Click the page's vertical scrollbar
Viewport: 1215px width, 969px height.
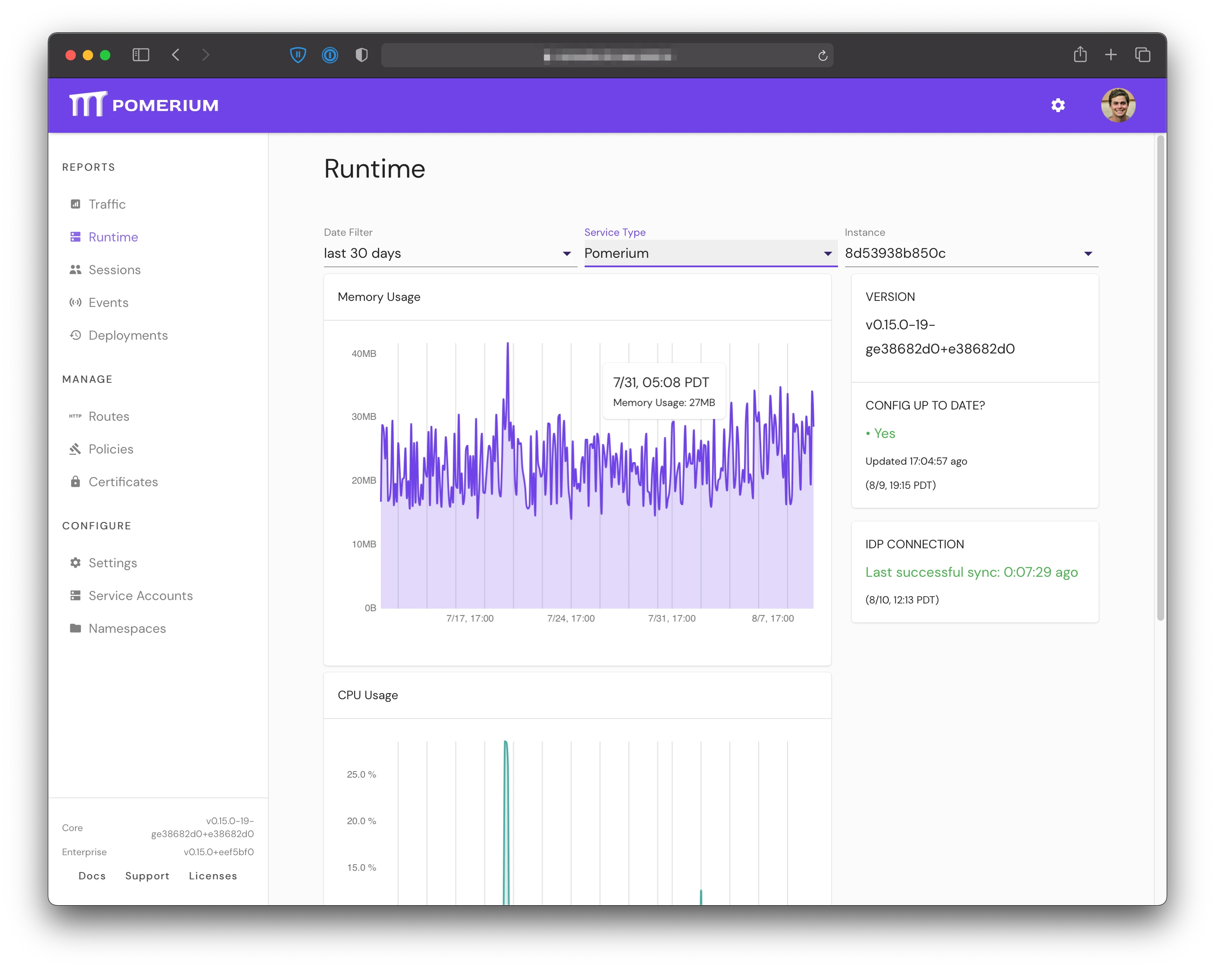tap(1161, 378)
